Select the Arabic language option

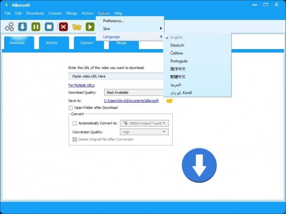click(197, 85)
